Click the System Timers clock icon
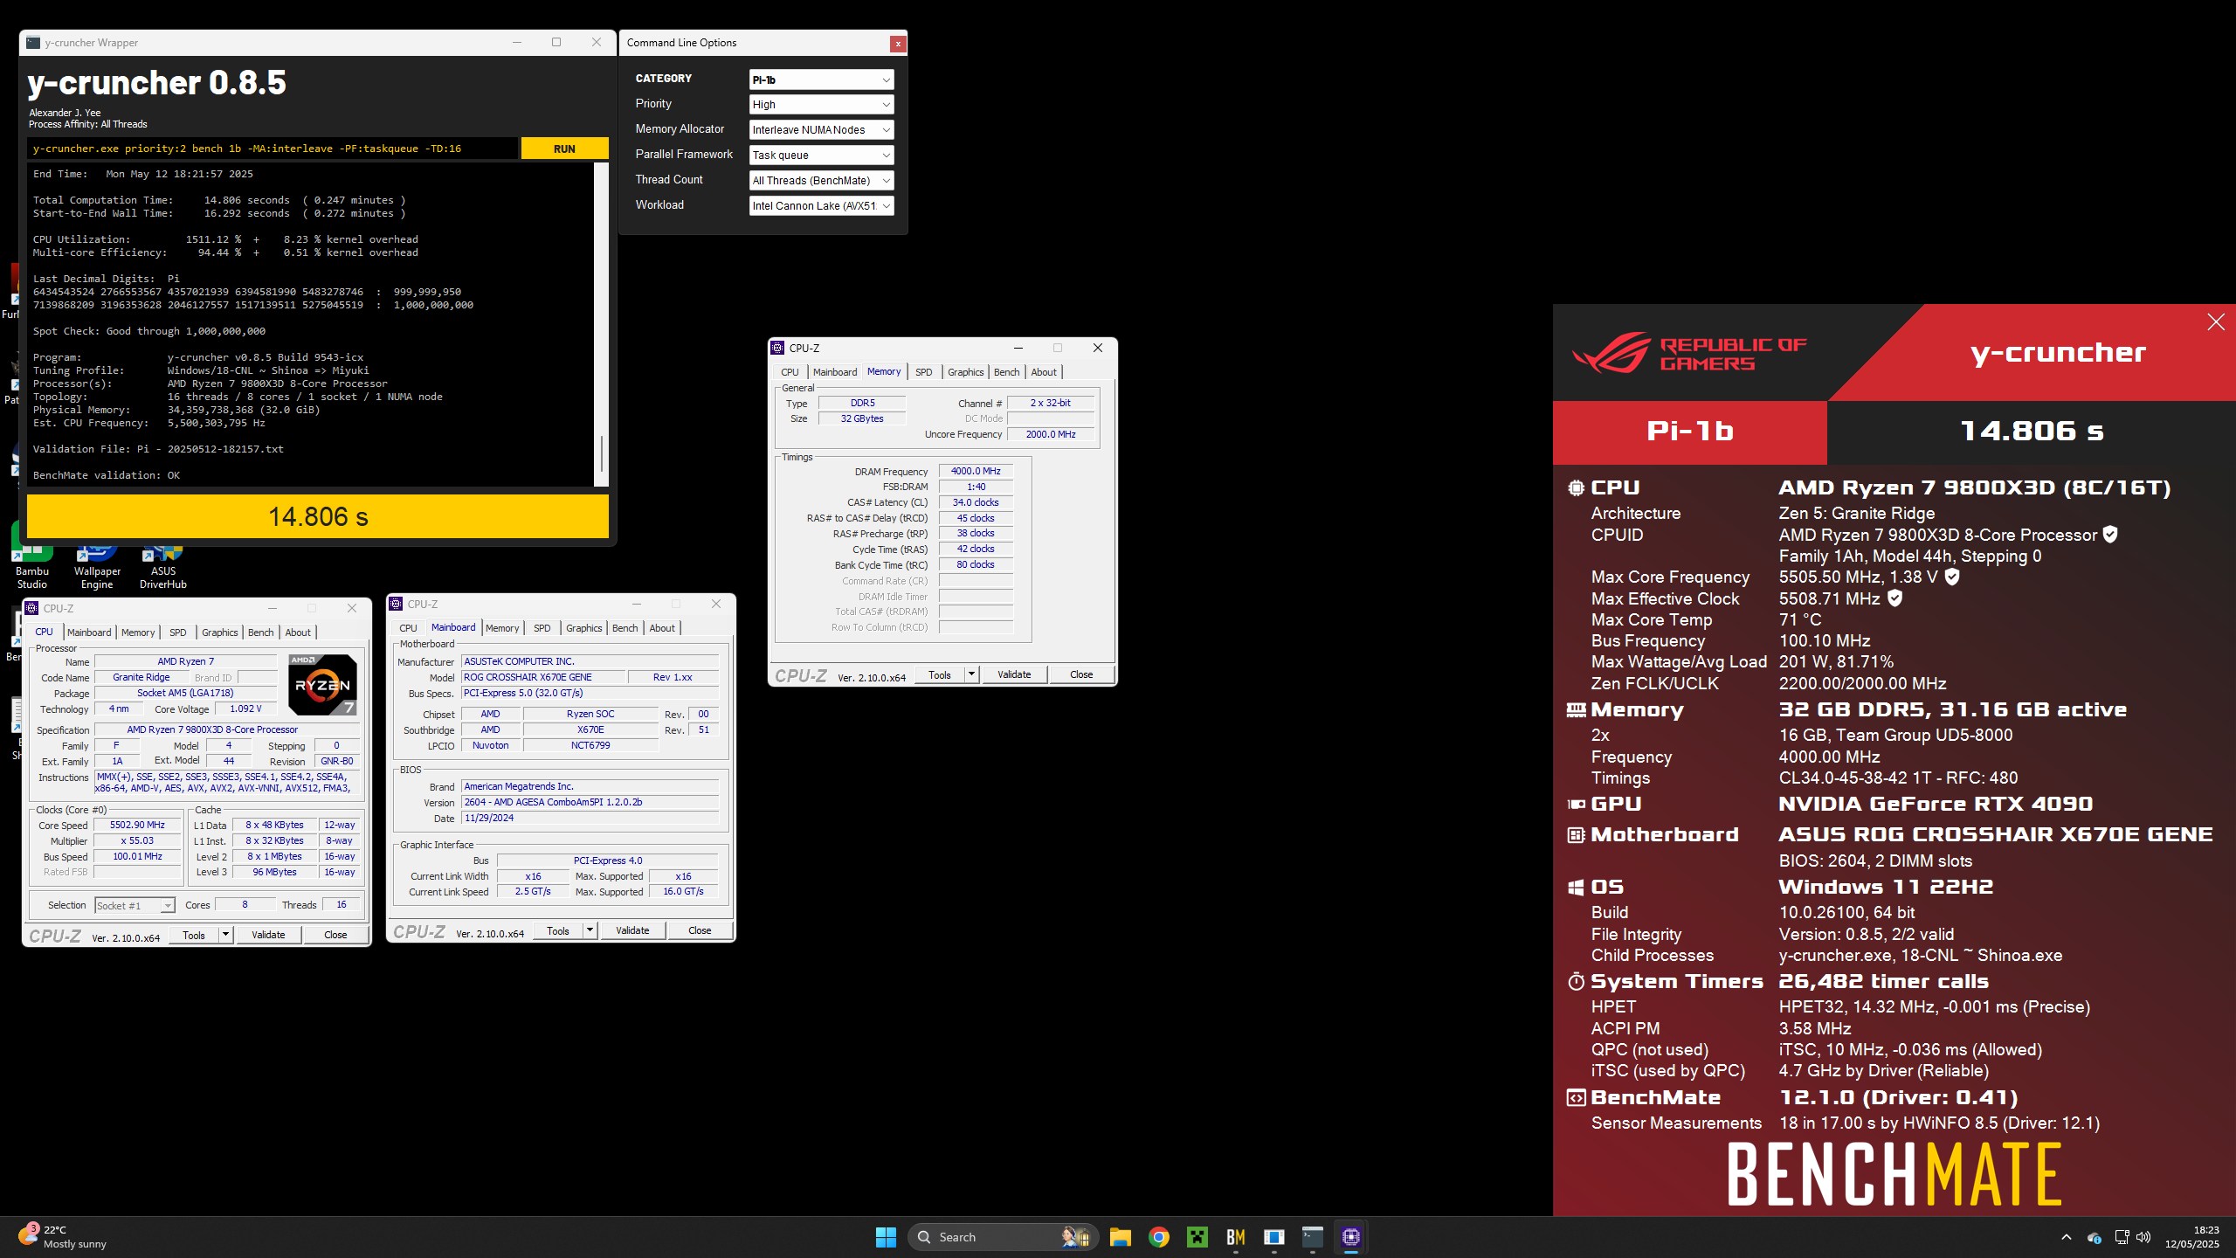The height and width of the screenshot is (1258, 2236). pos(1576,982)
